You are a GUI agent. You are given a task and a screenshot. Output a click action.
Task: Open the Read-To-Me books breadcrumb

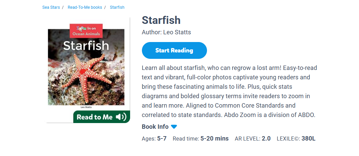[85, 7]
